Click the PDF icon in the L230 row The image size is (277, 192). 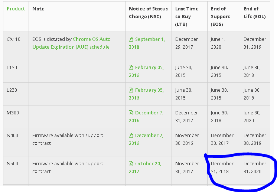131,90
